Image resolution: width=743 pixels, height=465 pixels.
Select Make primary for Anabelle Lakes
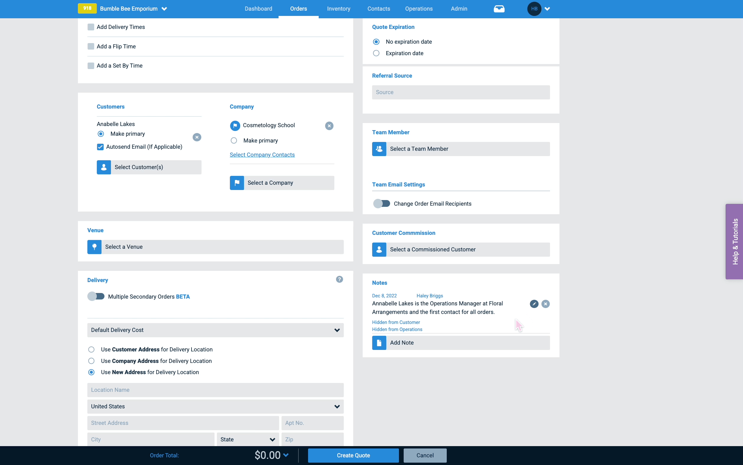(101, 134)
